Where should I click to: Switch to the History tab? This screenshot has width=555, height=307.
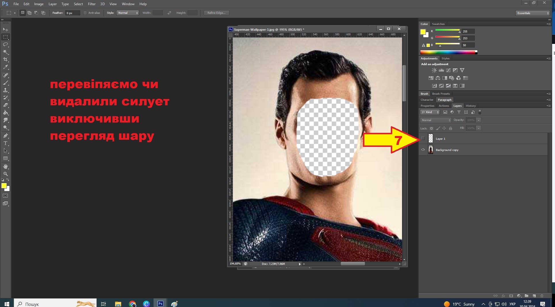pos(471,106)
